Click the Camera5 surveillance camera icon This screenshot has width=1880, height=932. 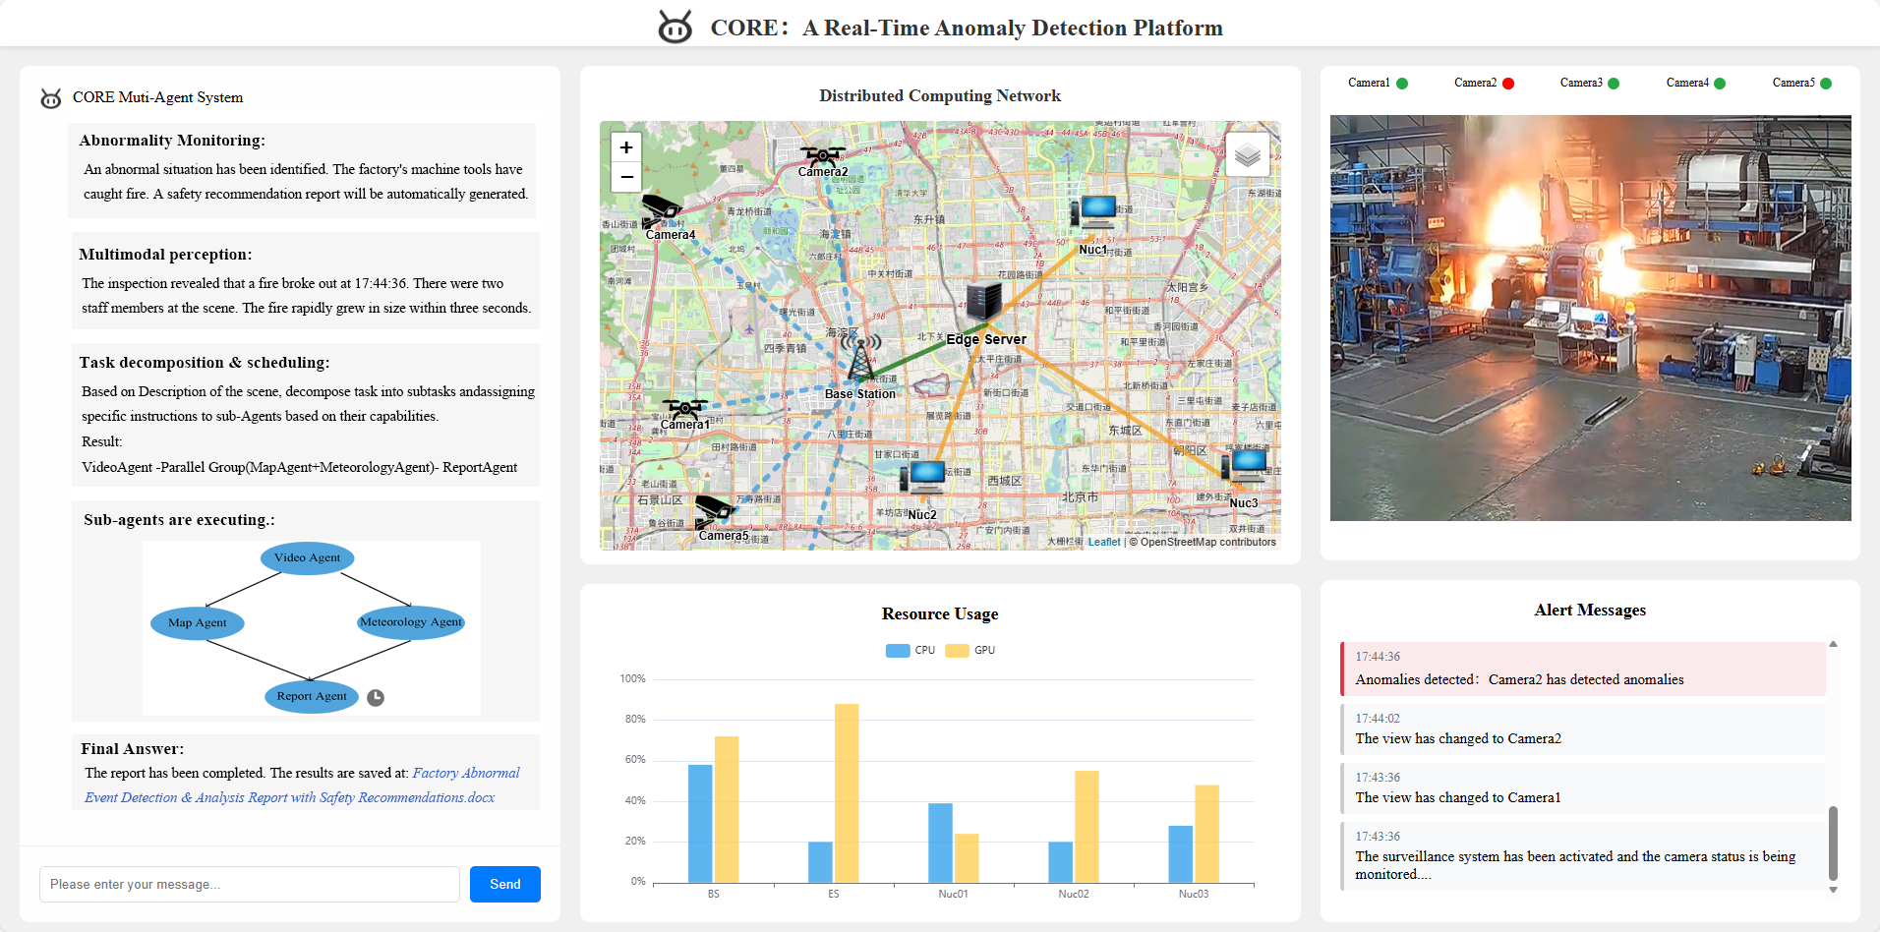715,511
